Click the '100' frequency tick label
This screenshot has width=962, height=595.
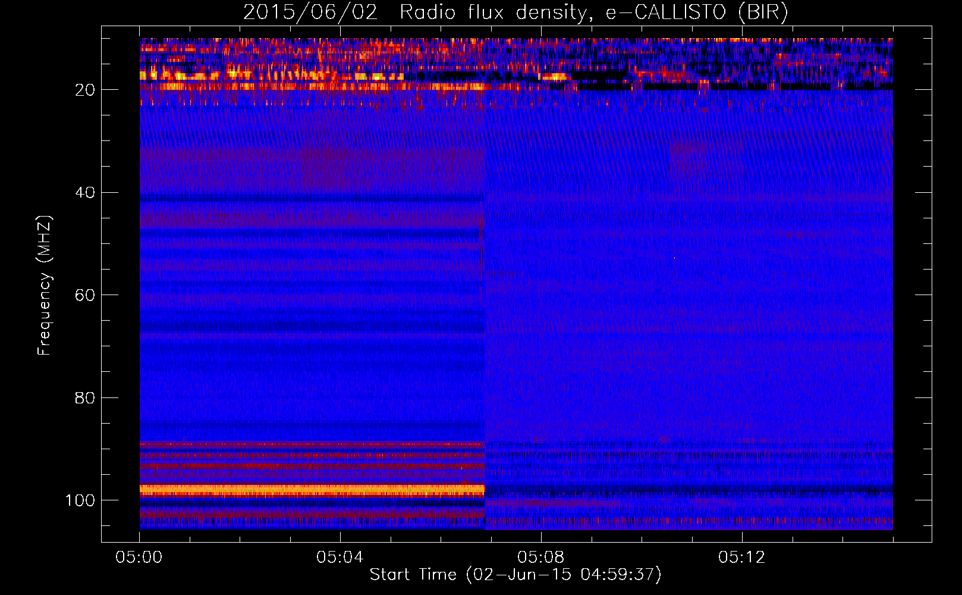(81, 500)
